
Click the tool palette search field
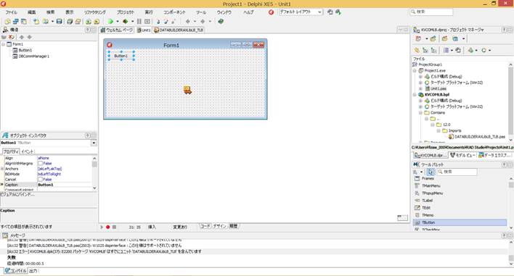coord(457,172)
